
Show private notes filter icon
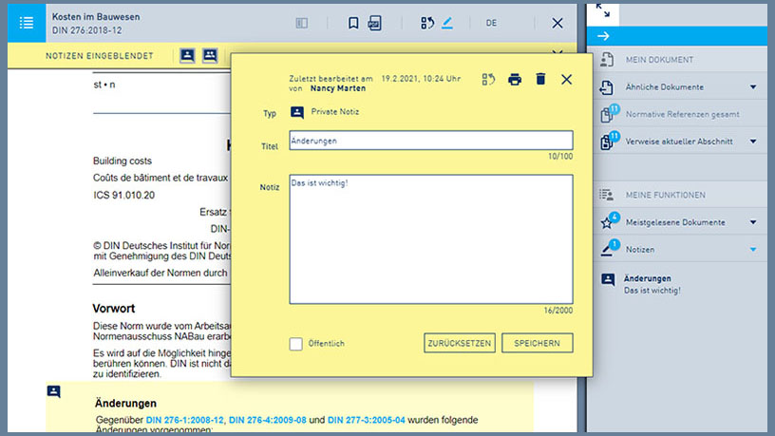coord(187,55)
